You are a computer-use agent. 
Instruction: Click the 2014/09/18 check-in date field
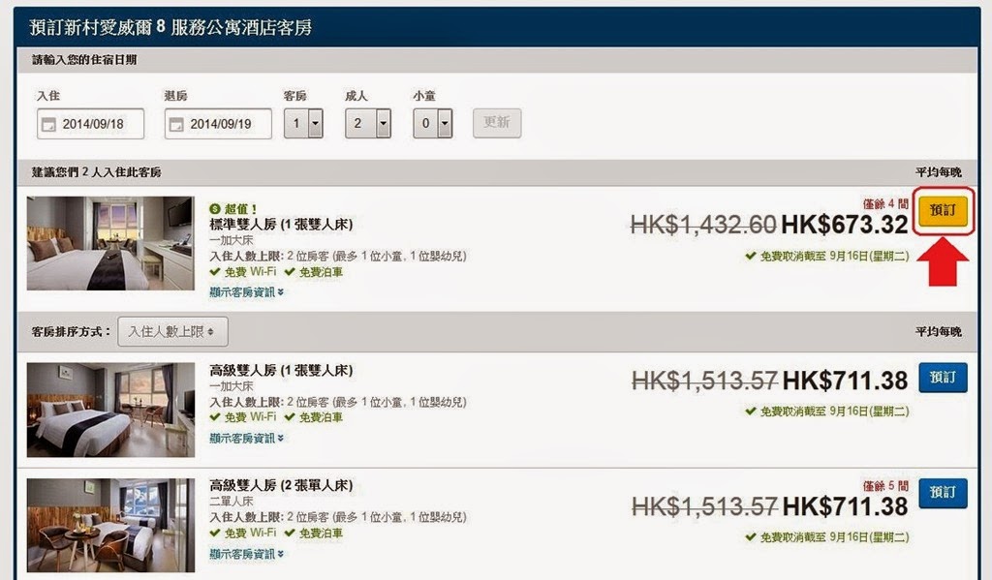click(x=90, y=124)
